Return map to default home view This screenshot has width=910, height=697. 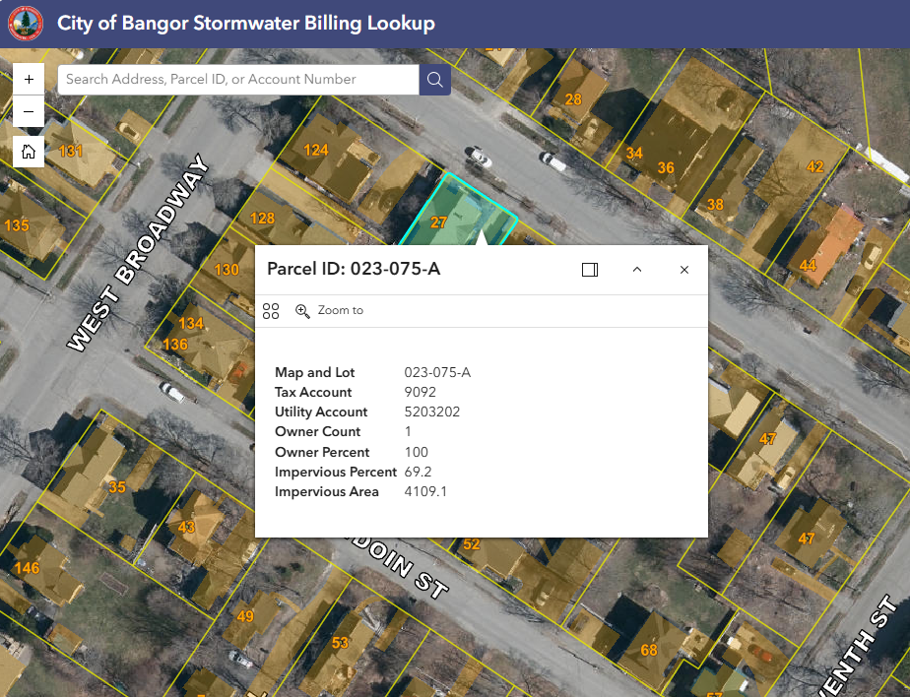click(29, 152)
